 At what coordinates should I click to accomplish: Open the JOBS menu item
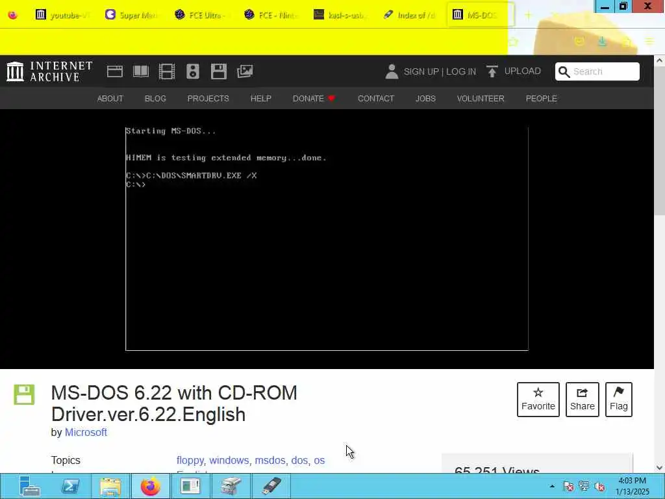425,99
